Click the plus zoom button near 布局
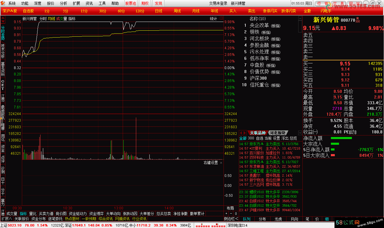Viewport: 384px width, 228px height. pos(226,214)
